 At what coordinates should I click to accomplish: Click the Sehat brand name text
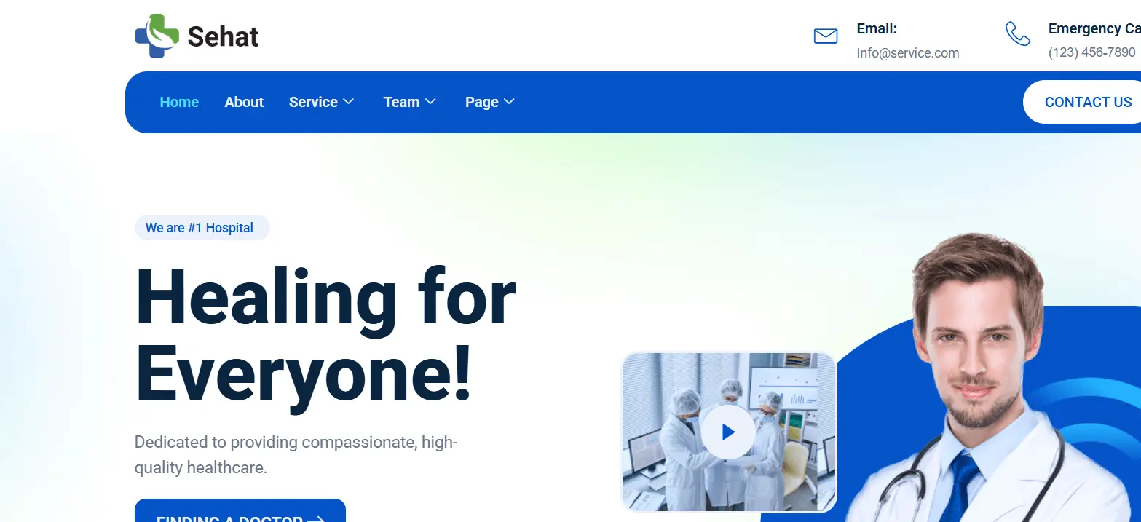point(223,36)
